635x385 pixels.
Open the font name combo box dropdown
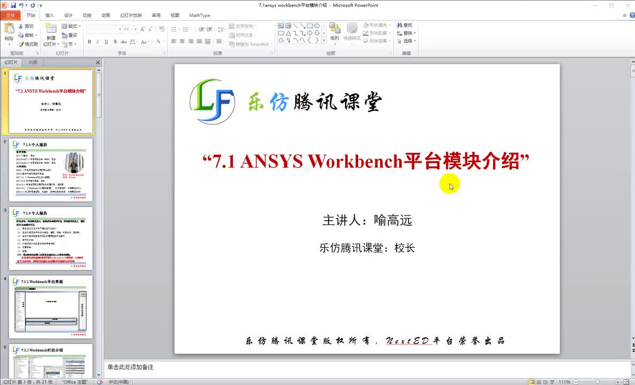(x=120, y=29)
